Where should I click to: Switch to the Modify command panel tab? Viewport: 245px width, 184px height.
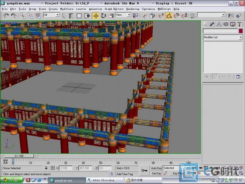(x=212, y=24)
